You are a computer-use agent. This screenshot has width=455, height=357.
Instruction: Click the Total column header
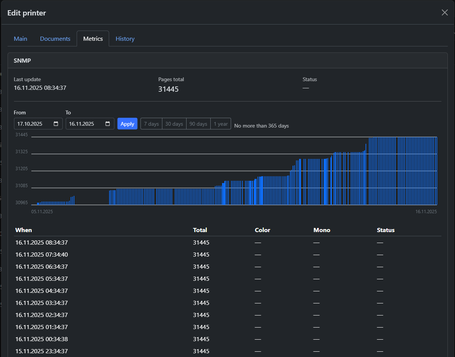[x=200, y=230]
